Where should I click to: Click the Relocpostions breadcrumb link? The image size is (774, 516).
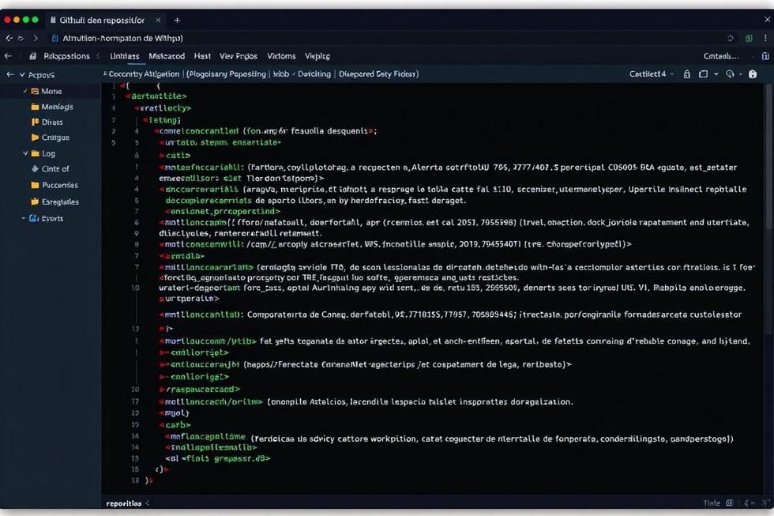[66, 56]
